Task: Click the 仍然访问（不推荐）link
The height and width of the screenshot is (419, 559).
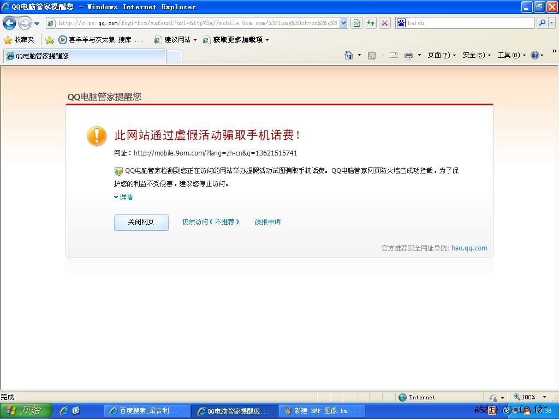Action: [x=210, y=222]
